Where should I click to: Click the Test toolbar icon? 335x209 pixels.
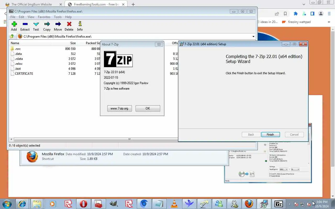(x=36, y=26)
